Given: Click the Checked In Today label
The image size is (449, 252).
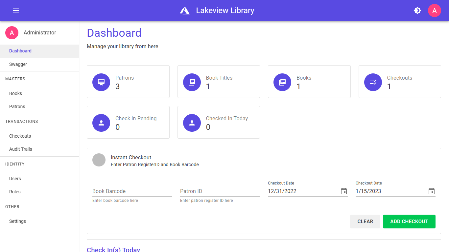Looking at the screenshot, I should pyautogui.click(x=227, y=118).
